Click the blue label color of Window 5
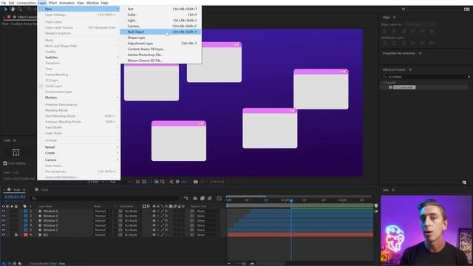The image size is (473, 266). (26, 211)
